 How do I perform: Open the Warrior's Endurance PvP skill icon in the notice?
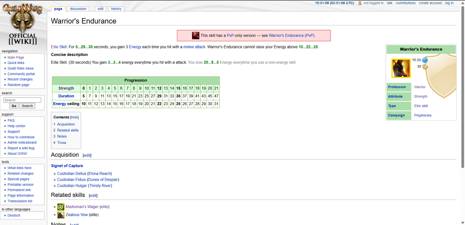[196, 35]
